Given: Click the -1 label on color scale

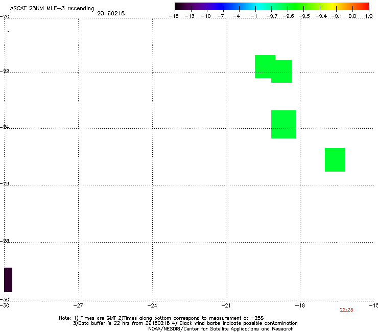Looking at the screenshot, I should tap(253, 16).
